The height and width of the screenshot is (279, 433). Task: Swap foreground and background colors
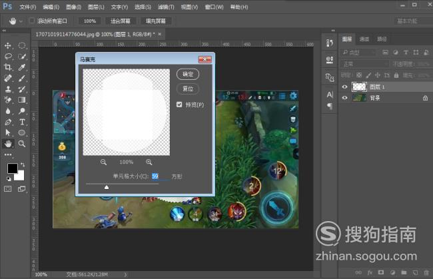[x=23, y=164]
